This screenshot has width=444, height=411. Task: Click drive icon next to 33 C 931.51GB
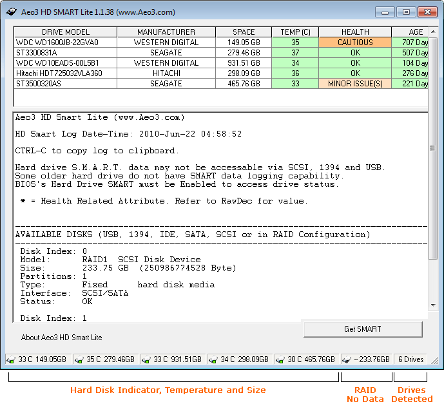146,359
